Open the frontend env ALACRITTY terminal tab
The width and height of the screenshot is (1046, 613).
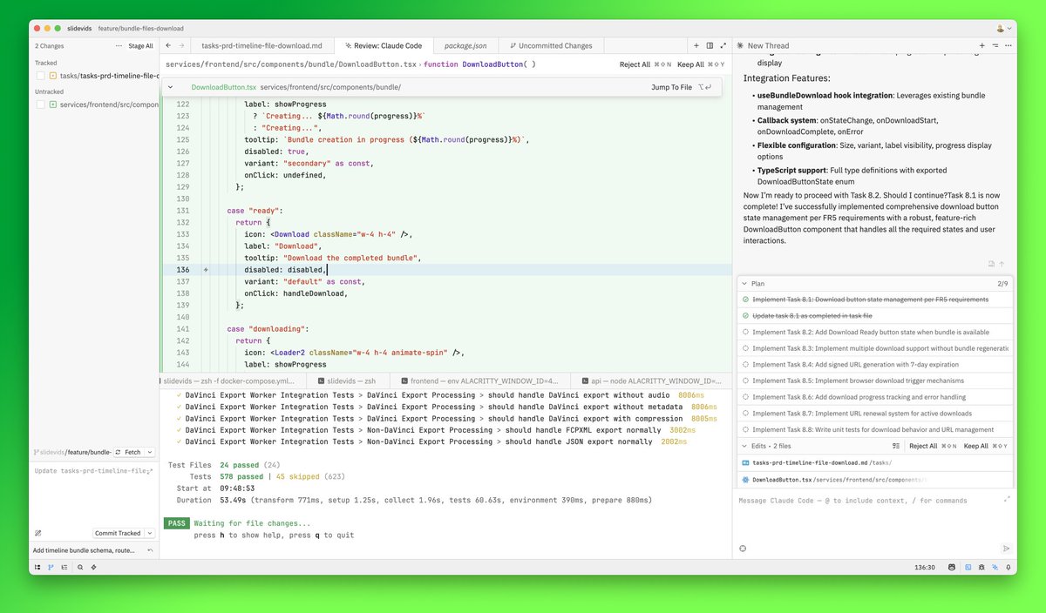(479, 381)
